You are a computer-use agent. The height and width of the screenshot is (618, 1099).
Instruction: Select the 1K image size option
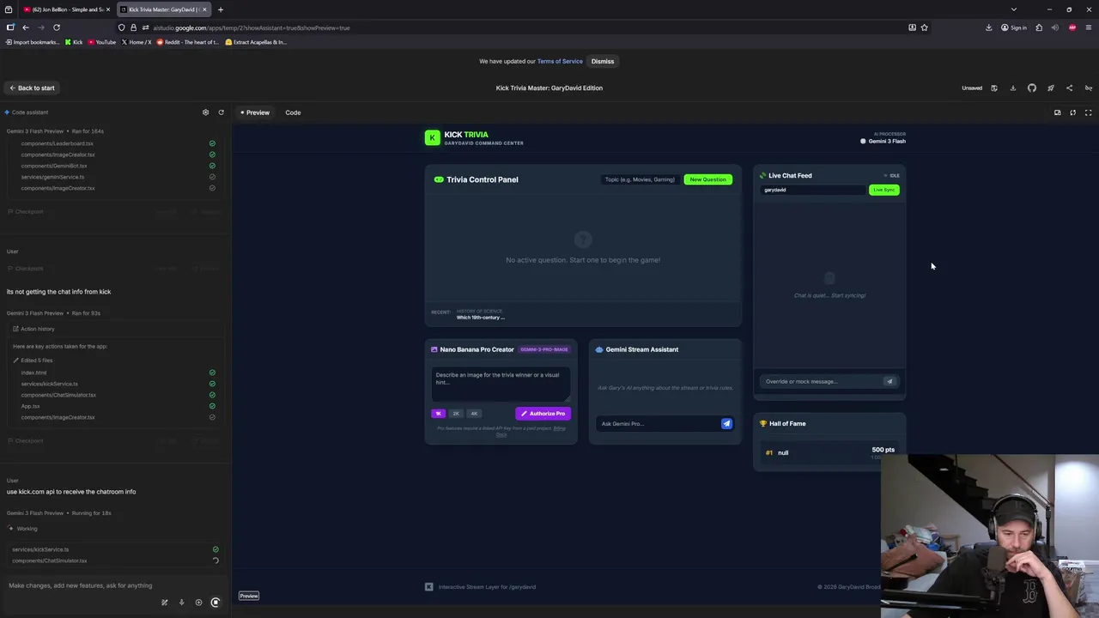click(438, 414)
